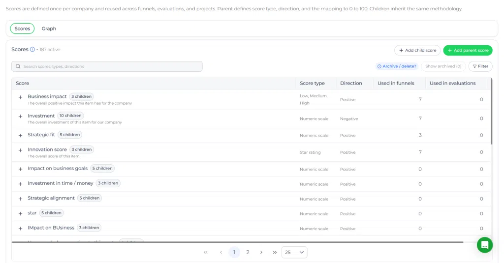
Task: Click the 3 children badge on Innovation score
Action: pos(82,149)
